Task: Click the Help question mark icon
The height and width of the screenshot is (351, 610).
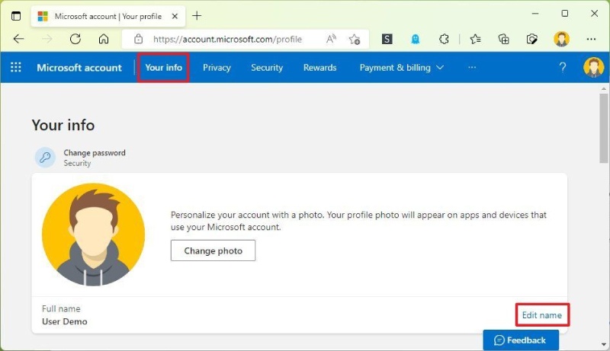Action: coord(563,67)
